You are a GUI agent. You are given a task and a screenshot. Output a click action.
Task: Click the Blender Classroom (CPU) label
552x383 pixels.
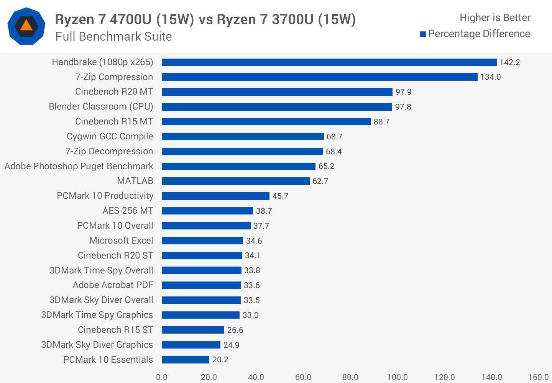pyautogui.click(x=101, y=106)
